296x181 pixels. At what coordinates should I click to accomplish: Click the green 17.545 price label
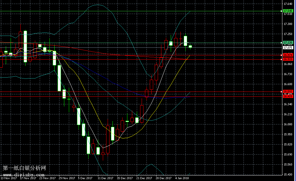click(x=288, y=11)
